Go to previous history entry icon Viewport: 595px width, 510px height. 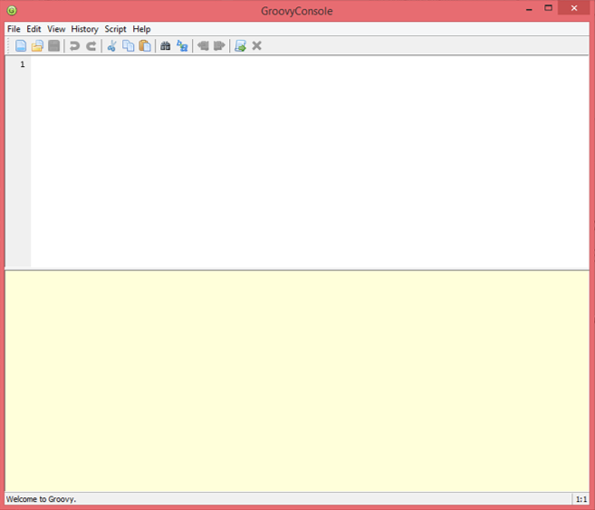tap(203, 46)
